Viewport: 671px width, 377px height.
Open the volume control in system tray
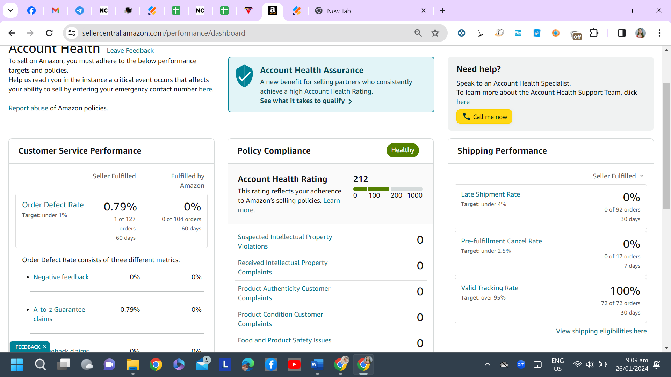(x=590, y=365)
